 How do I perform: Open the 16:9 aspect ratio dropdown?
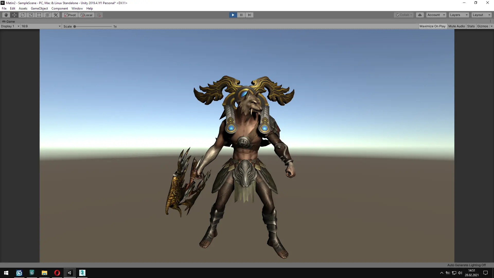tap(41, 26)
